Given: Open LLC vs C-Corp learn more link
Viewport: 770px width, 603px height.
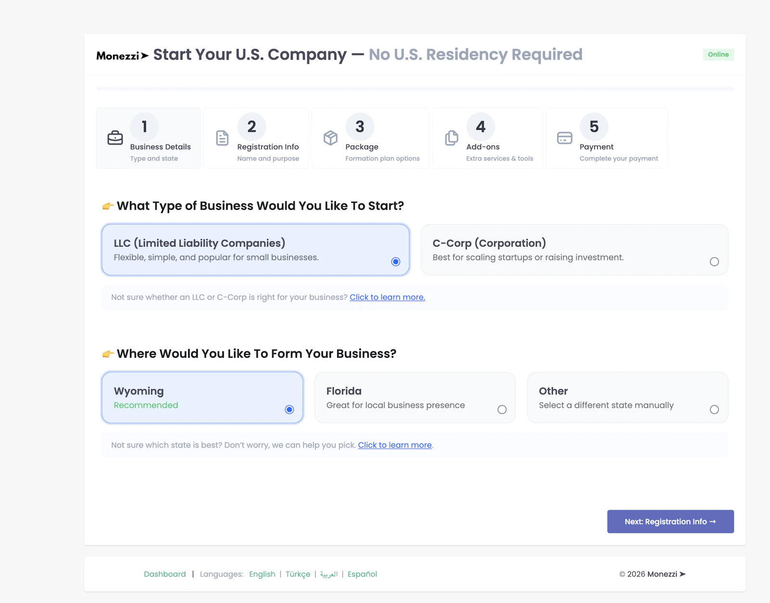Looking at the screenshot, I should click(x=387, y=297).
